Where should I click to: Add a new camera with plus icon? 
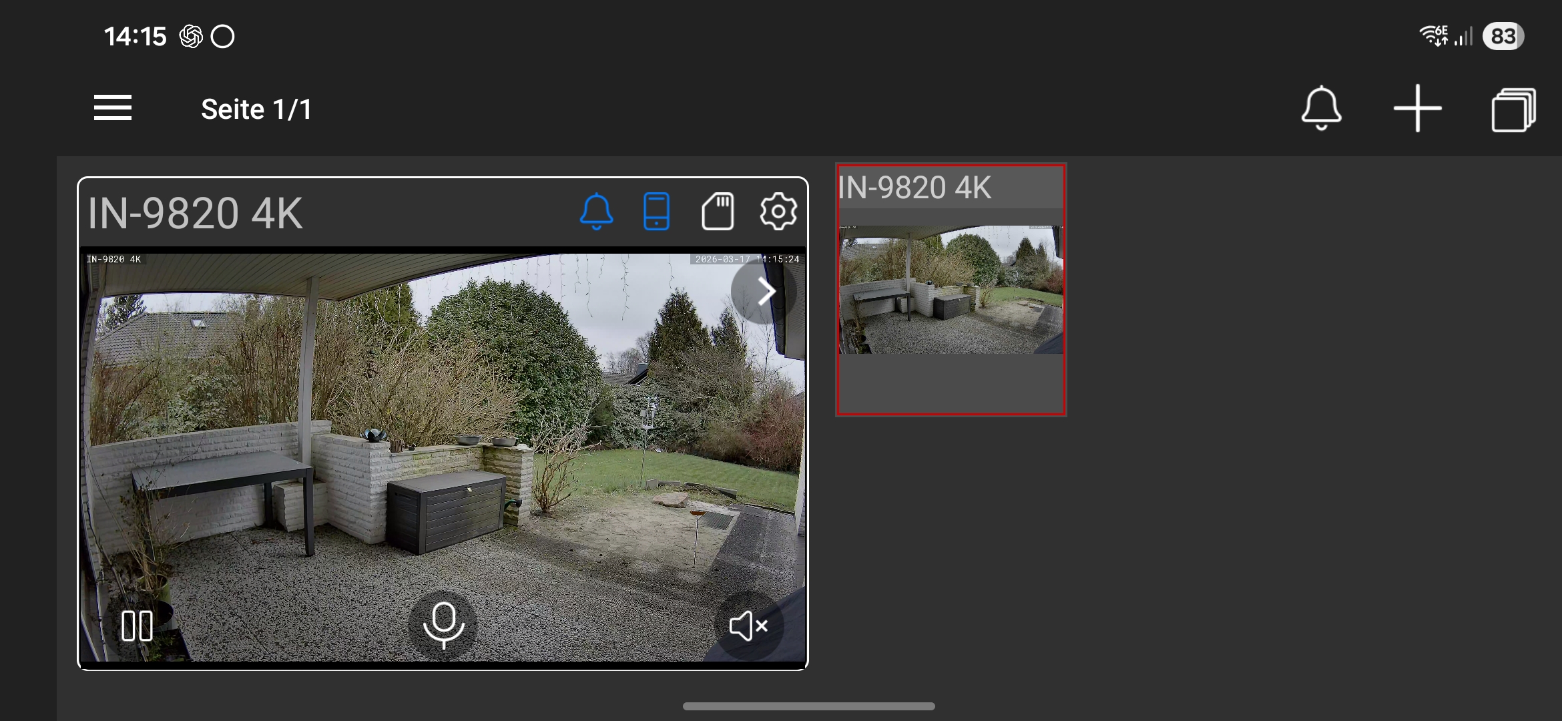point(1417,108)
